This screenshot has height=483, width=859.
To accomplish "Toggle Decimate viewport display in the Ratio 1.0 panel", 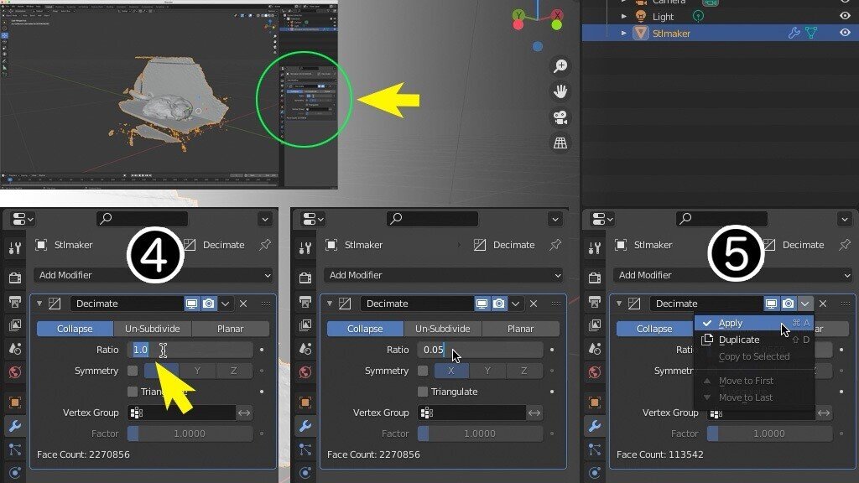I will click(x=192, y=304).
